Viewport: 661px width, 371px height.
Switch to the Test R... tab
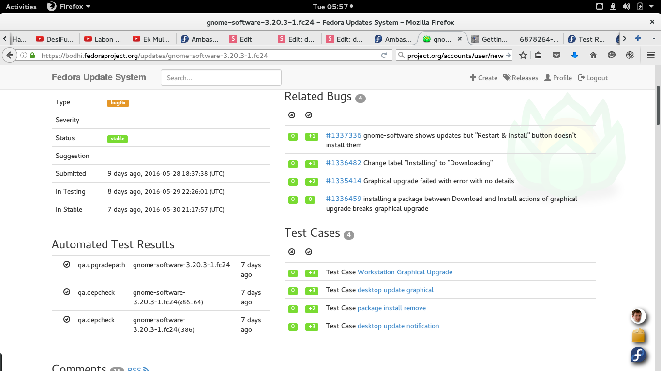[x=587, y=39]
